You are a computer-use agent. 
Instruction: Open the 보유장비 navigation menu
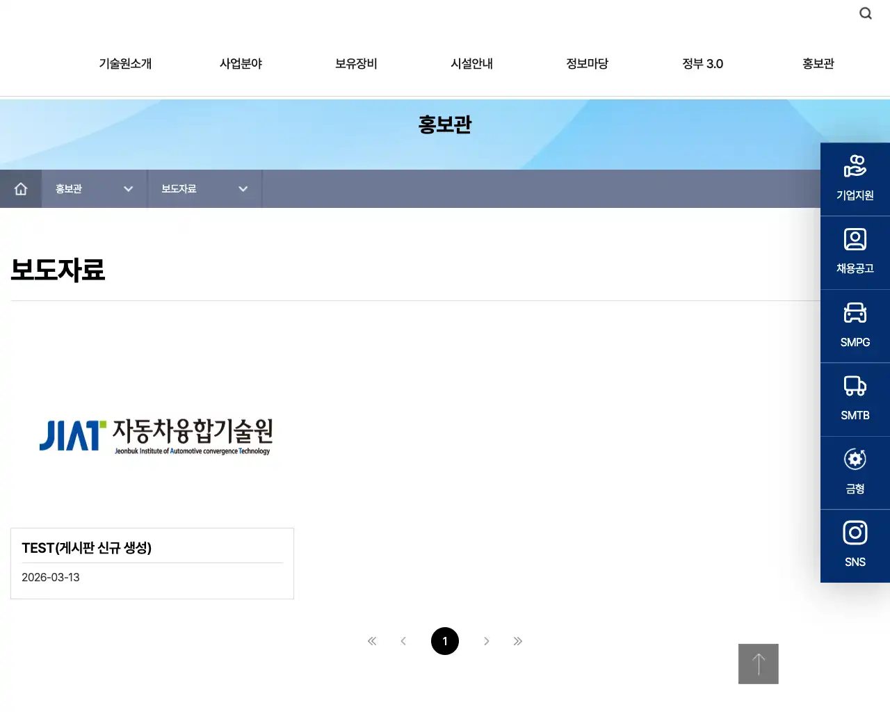tap(355, 63)
